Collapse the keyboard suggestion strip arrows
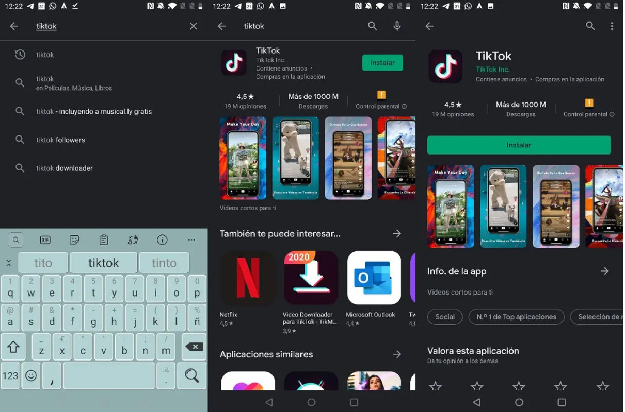Viewport: 625px width, 412px height. tap(8, 263)
